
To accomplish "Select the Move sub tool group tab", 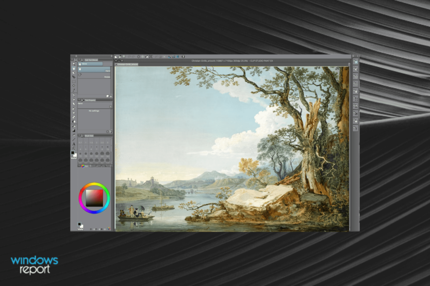I will (90, 64).
